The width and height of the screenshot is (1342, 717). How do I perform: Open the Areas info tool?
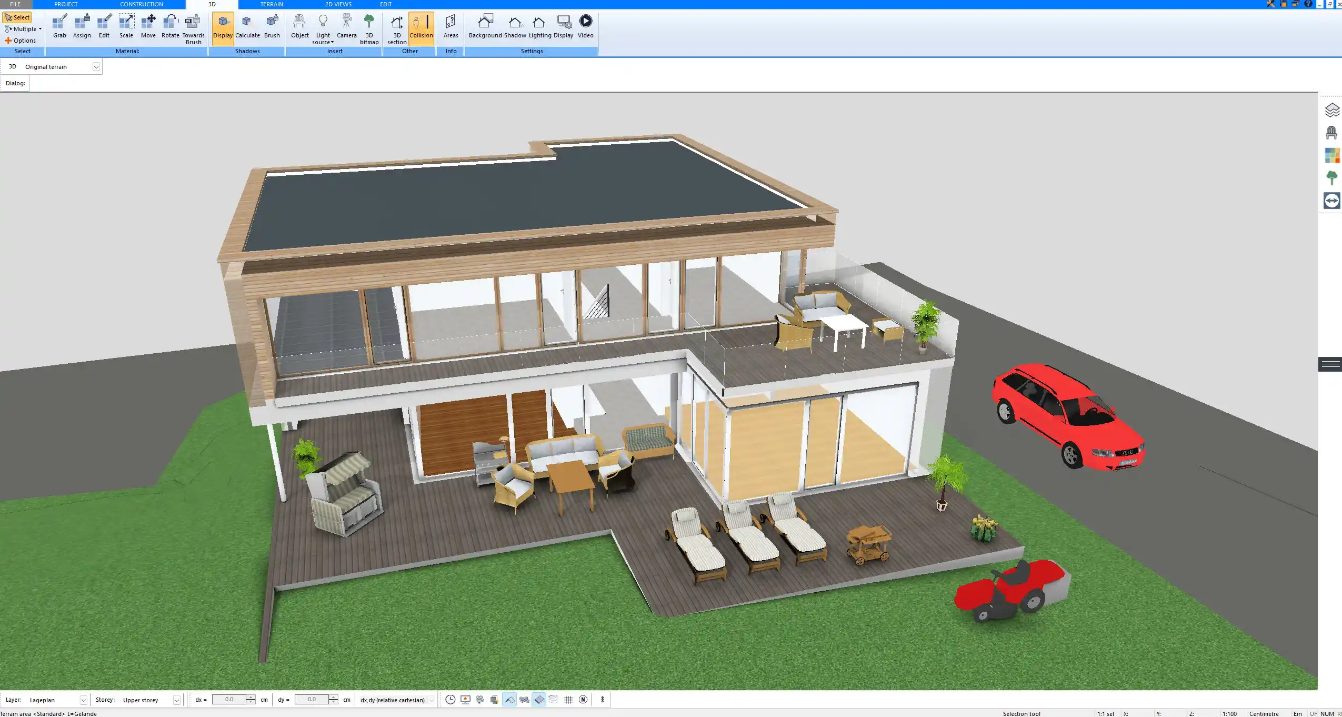coord(450,26)
